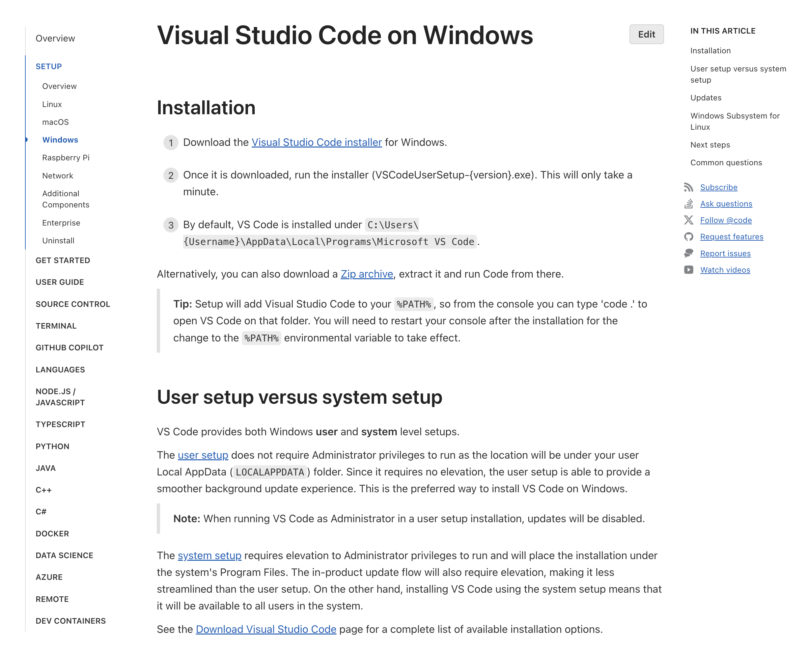This screenshot has width=807, height=648.
Task: Expand the USER GUIDE sidebar section
Action: [60, 282]
